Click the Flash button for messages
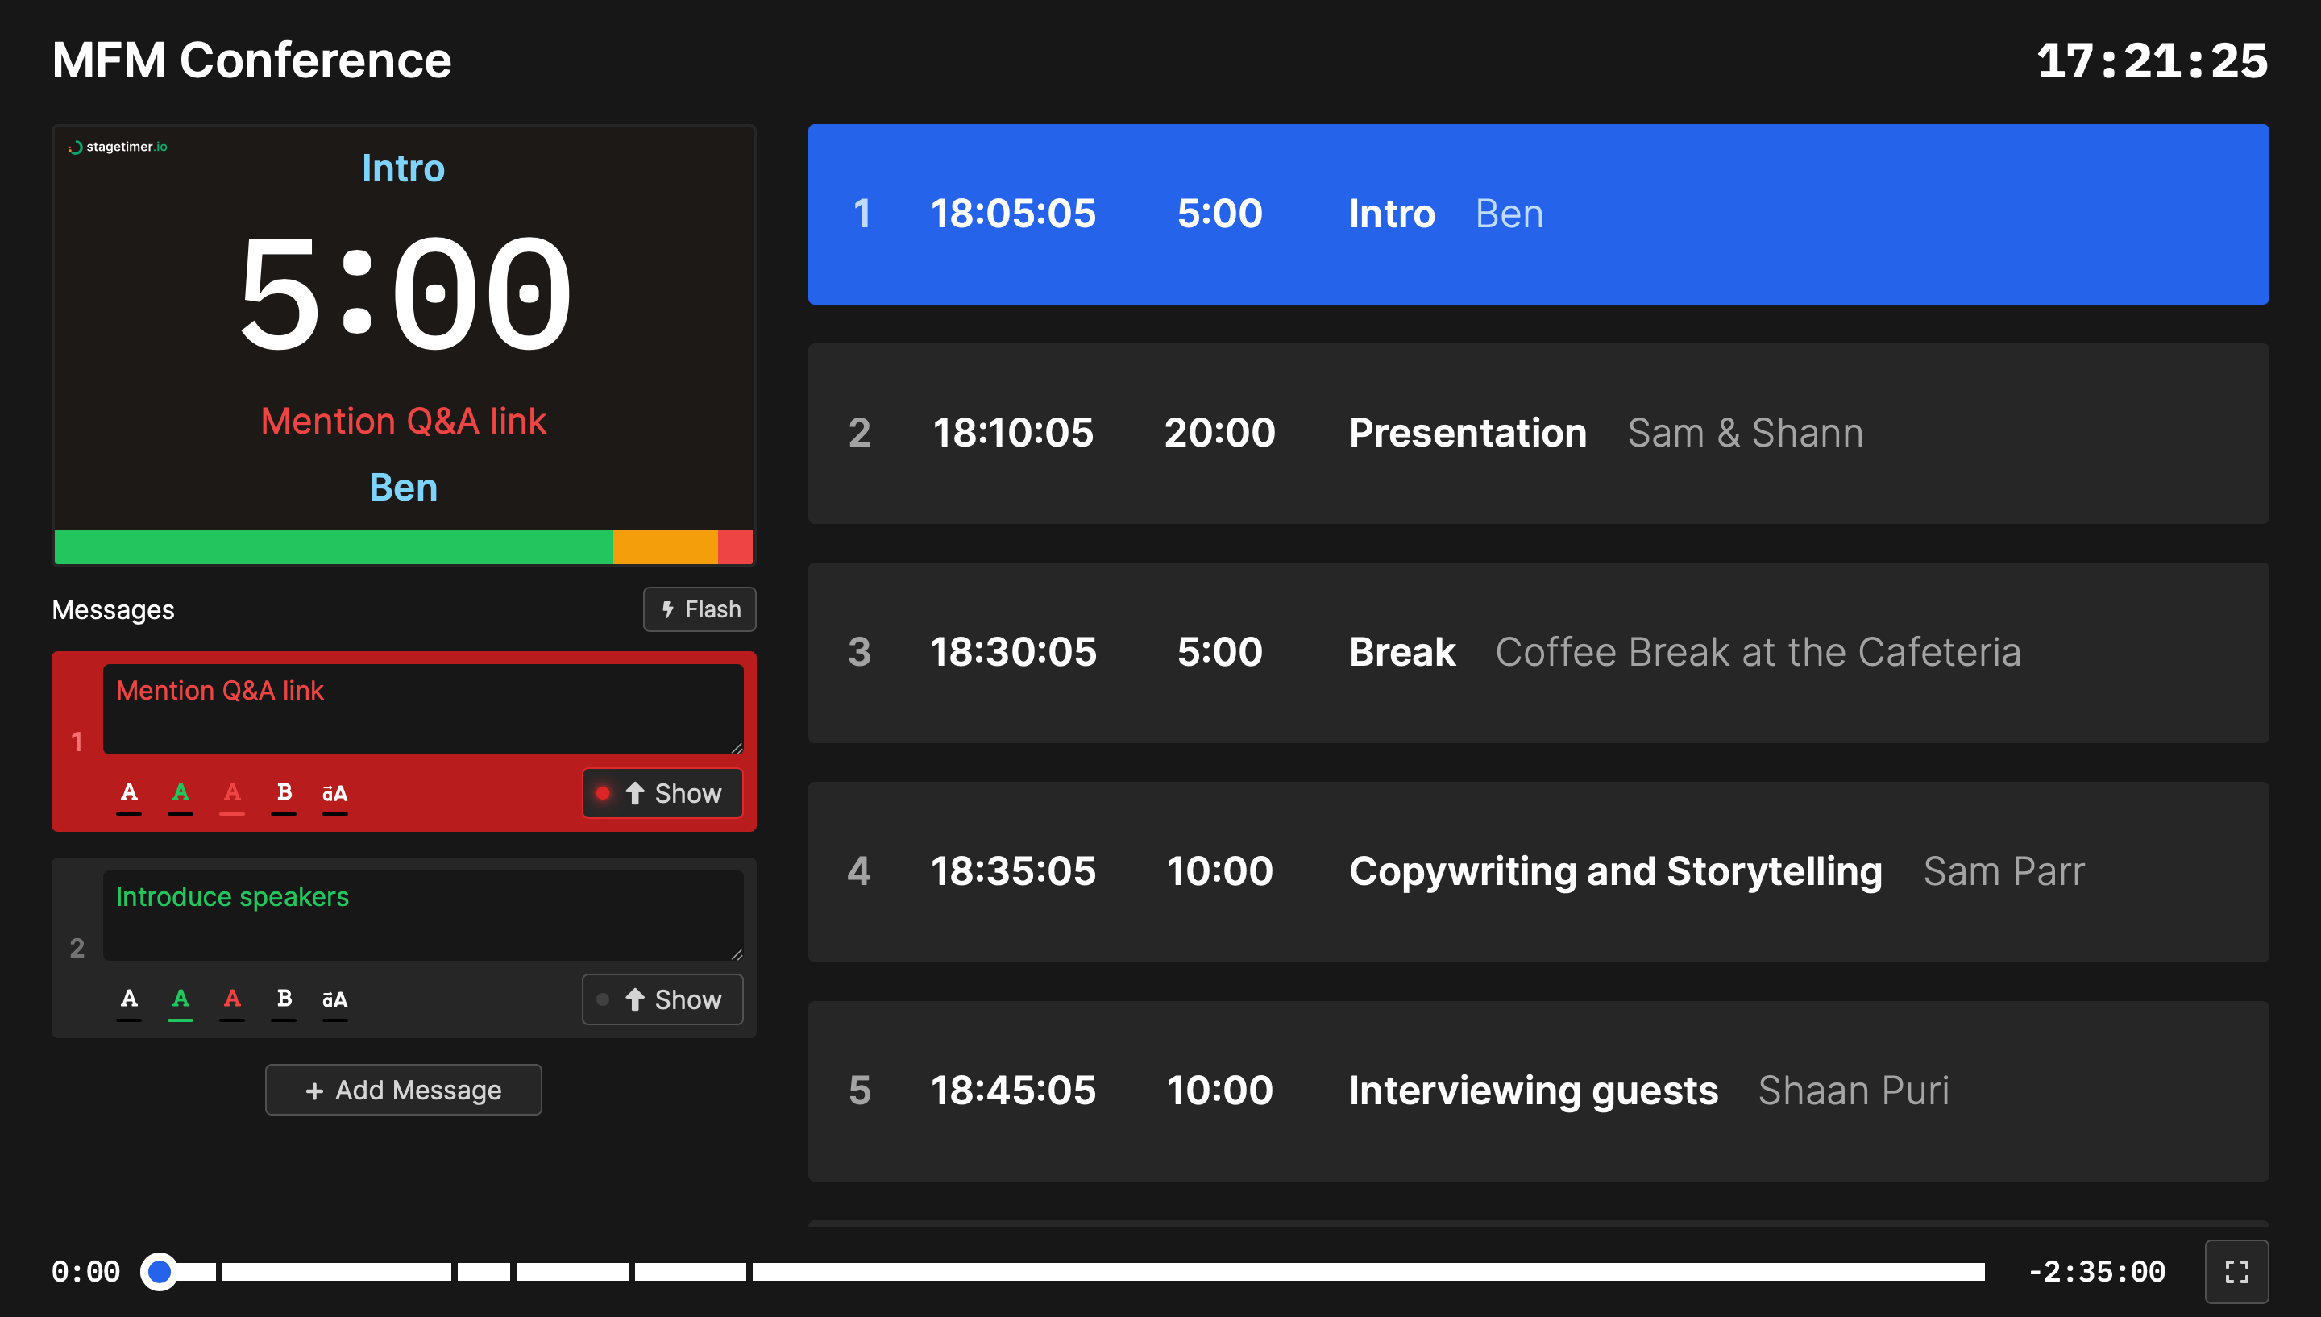 696,609
